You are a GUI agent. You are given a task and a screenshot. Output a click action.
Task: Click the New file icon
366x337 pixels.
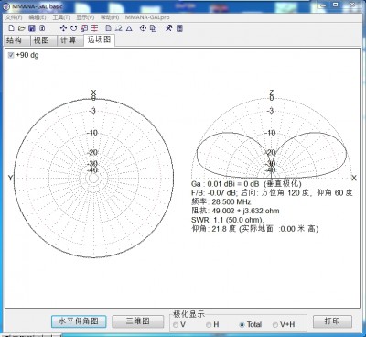11,28
